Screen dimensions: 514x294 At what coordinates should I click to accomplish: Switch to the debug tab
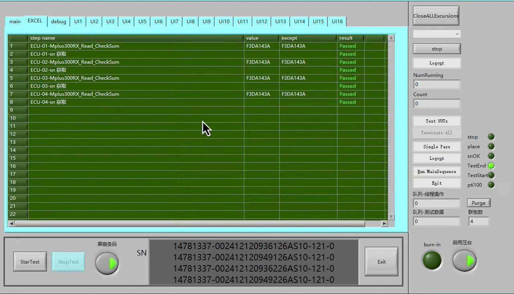point(59,22)
